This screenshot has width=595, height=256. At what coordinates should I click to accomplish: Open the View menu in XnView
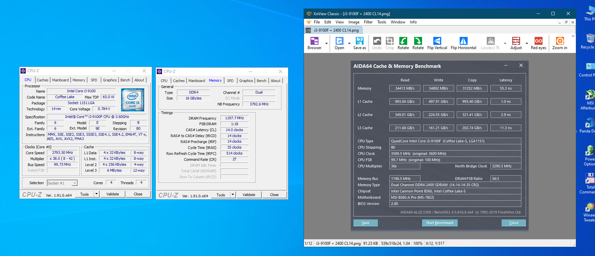340,22
